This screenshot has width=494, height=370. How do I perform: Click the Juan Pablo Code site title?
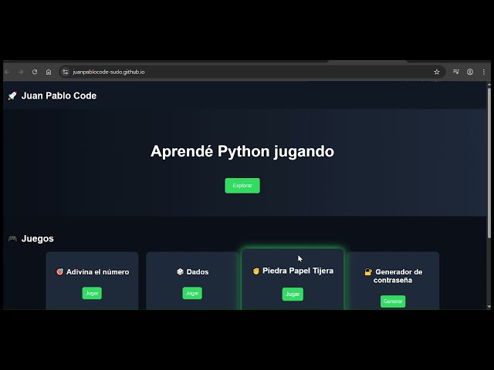(59, 96)
